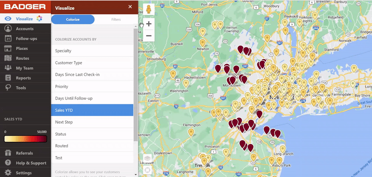The width and height of the screenshot is (372, 177).
Task: Open the My Team menu item
Action: [26, 68]
